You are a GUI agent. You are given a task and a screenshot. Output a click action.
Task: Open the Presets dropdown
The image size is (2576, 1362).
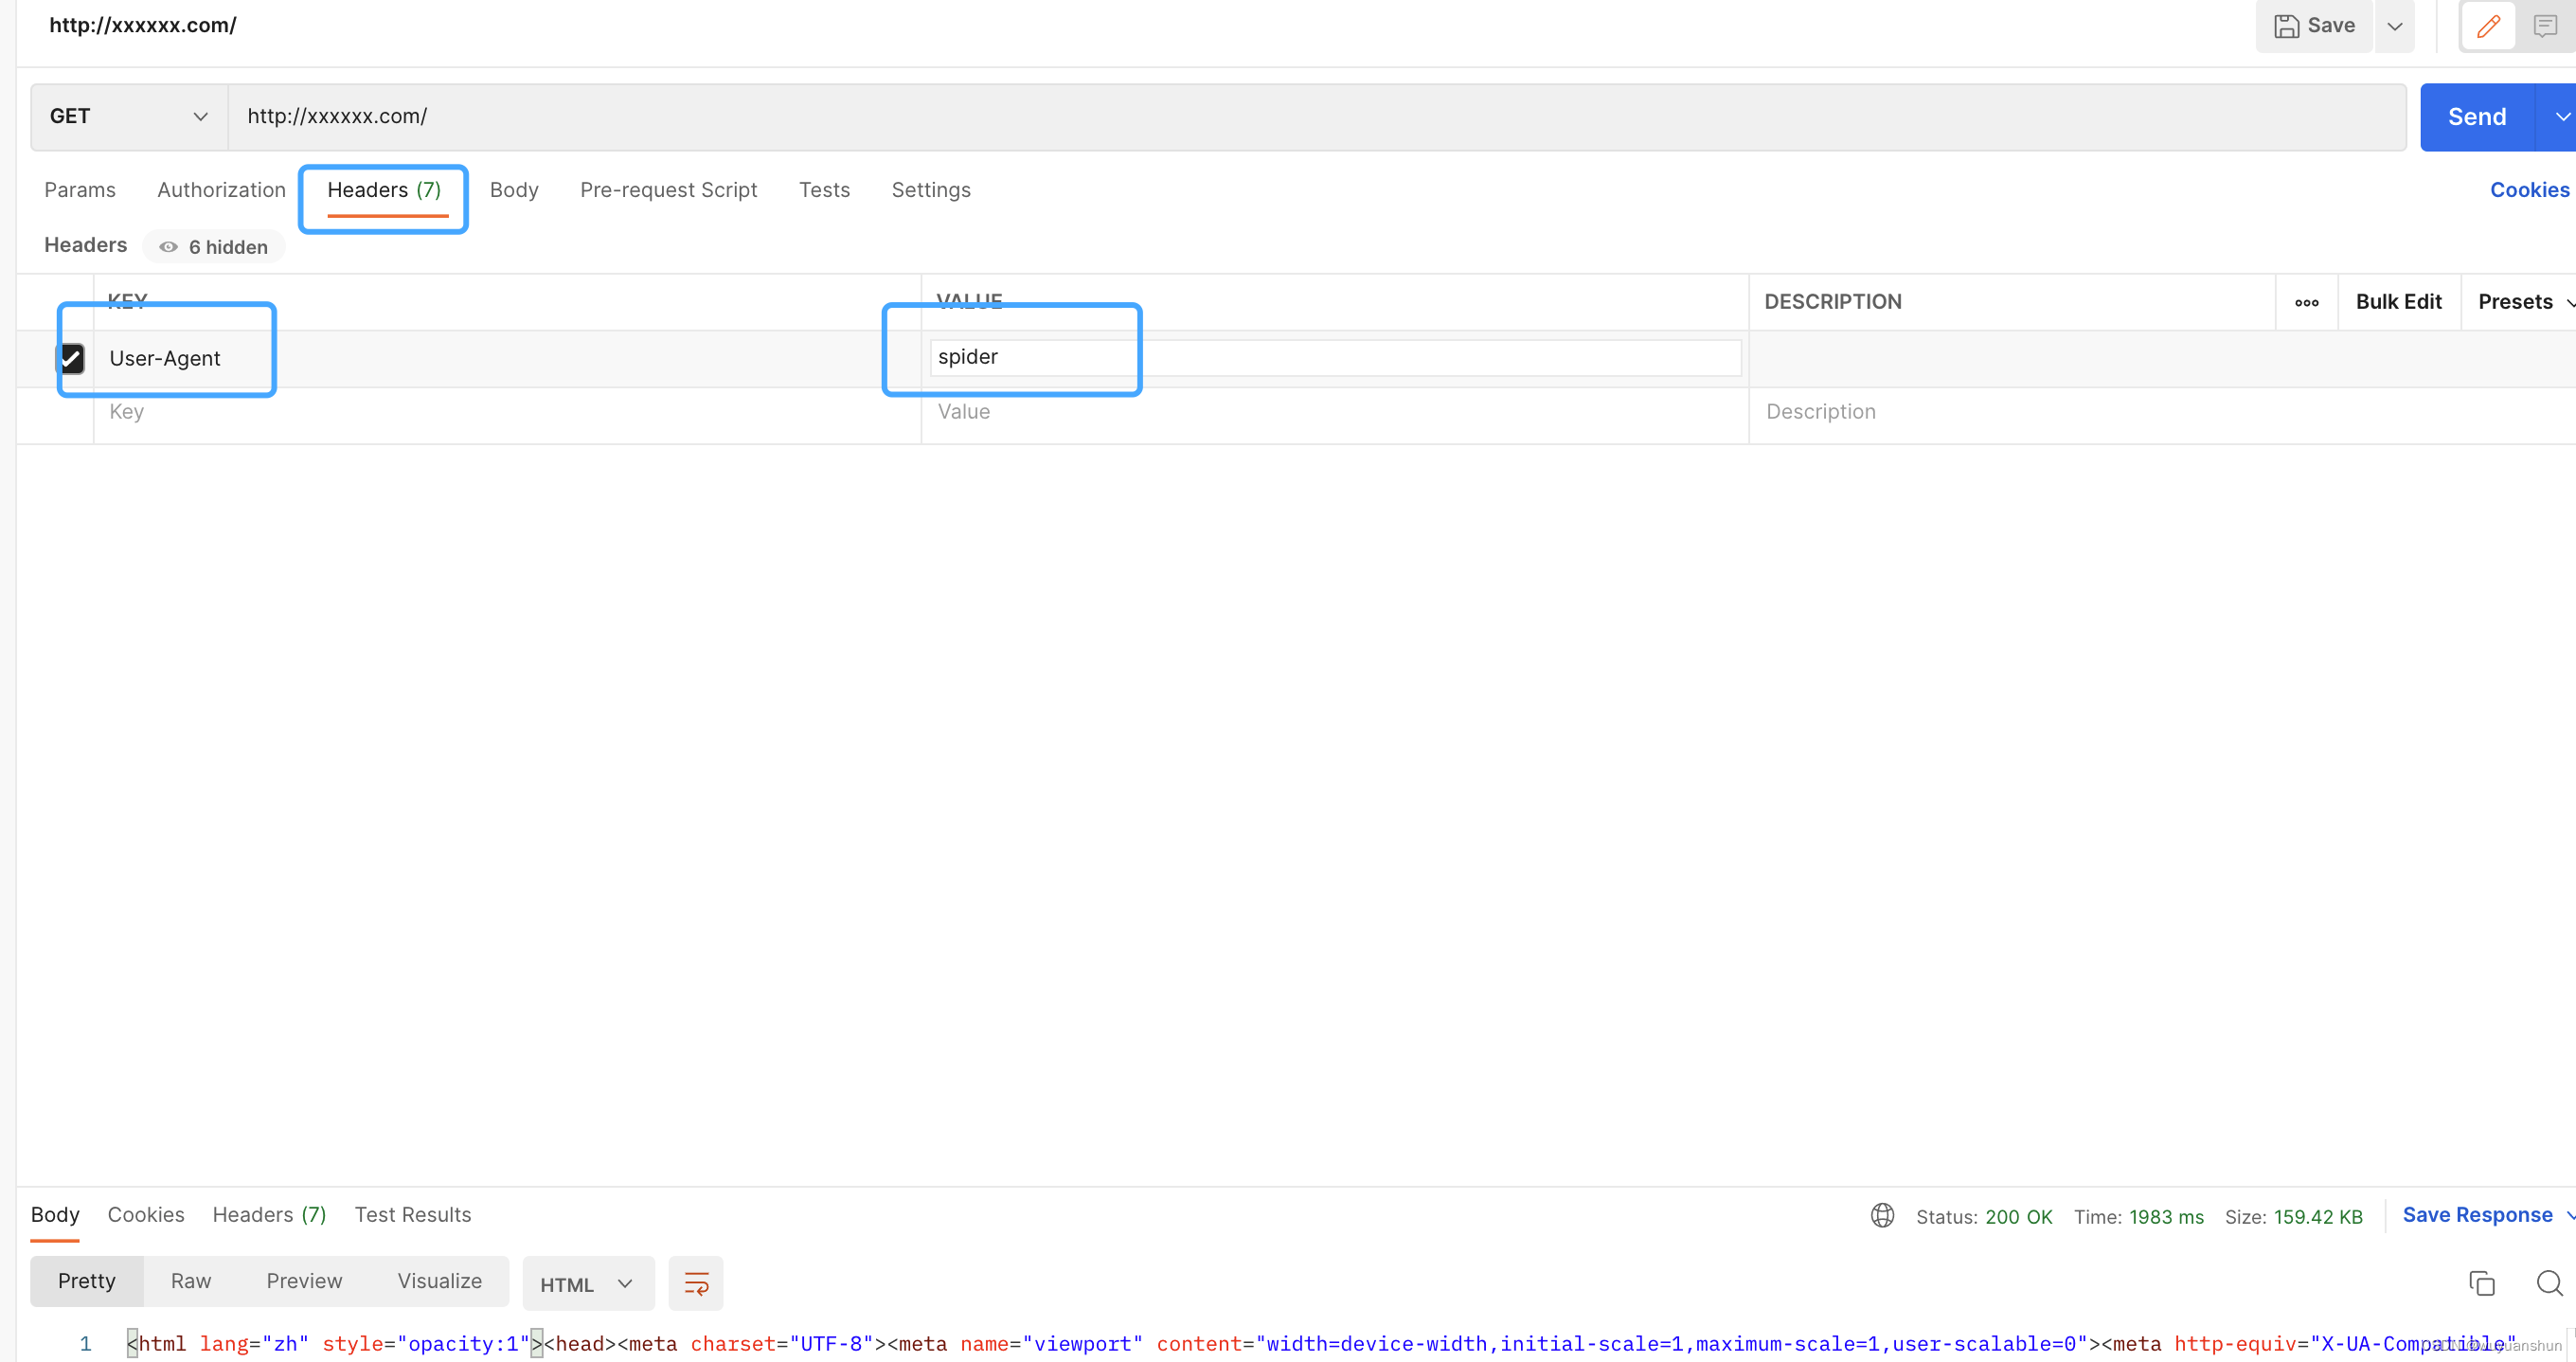(2525, 302)
